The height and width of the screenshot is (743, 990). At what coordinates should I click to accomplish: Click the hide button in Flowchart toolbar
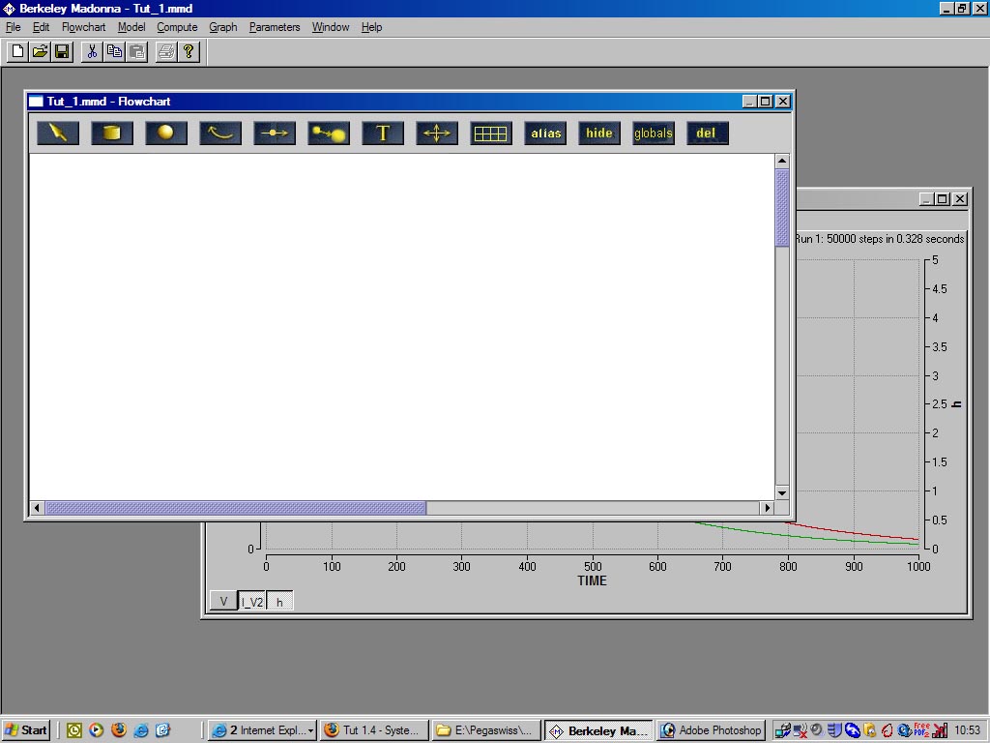pos(599,134)
